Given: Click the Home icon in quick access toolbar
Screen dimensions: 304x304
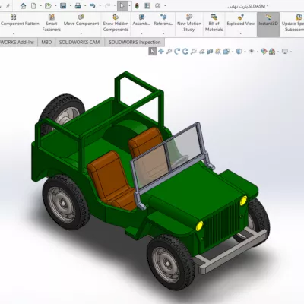Looking at the screenshot, I should 23,6.
